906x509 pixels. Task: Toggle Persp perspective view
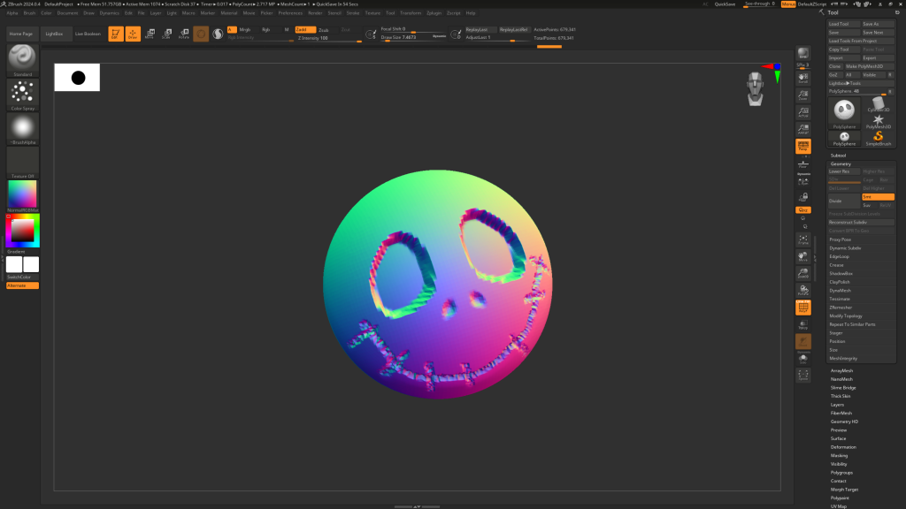pyautogui.click(x=803, y=146)
